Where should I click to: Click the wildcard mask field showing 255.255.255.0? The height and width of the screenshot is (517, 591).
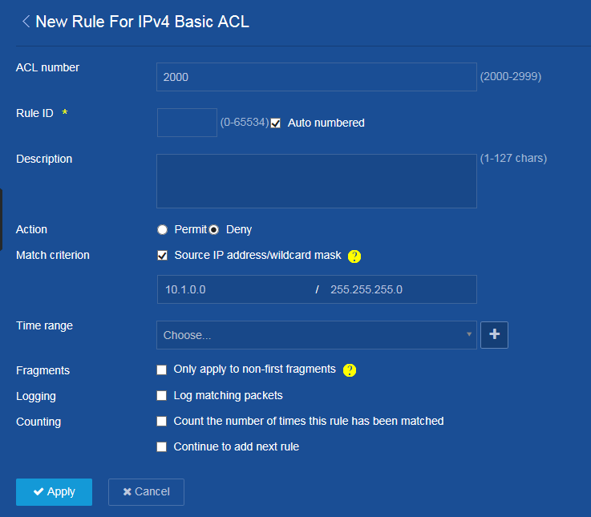pos(399,289)
